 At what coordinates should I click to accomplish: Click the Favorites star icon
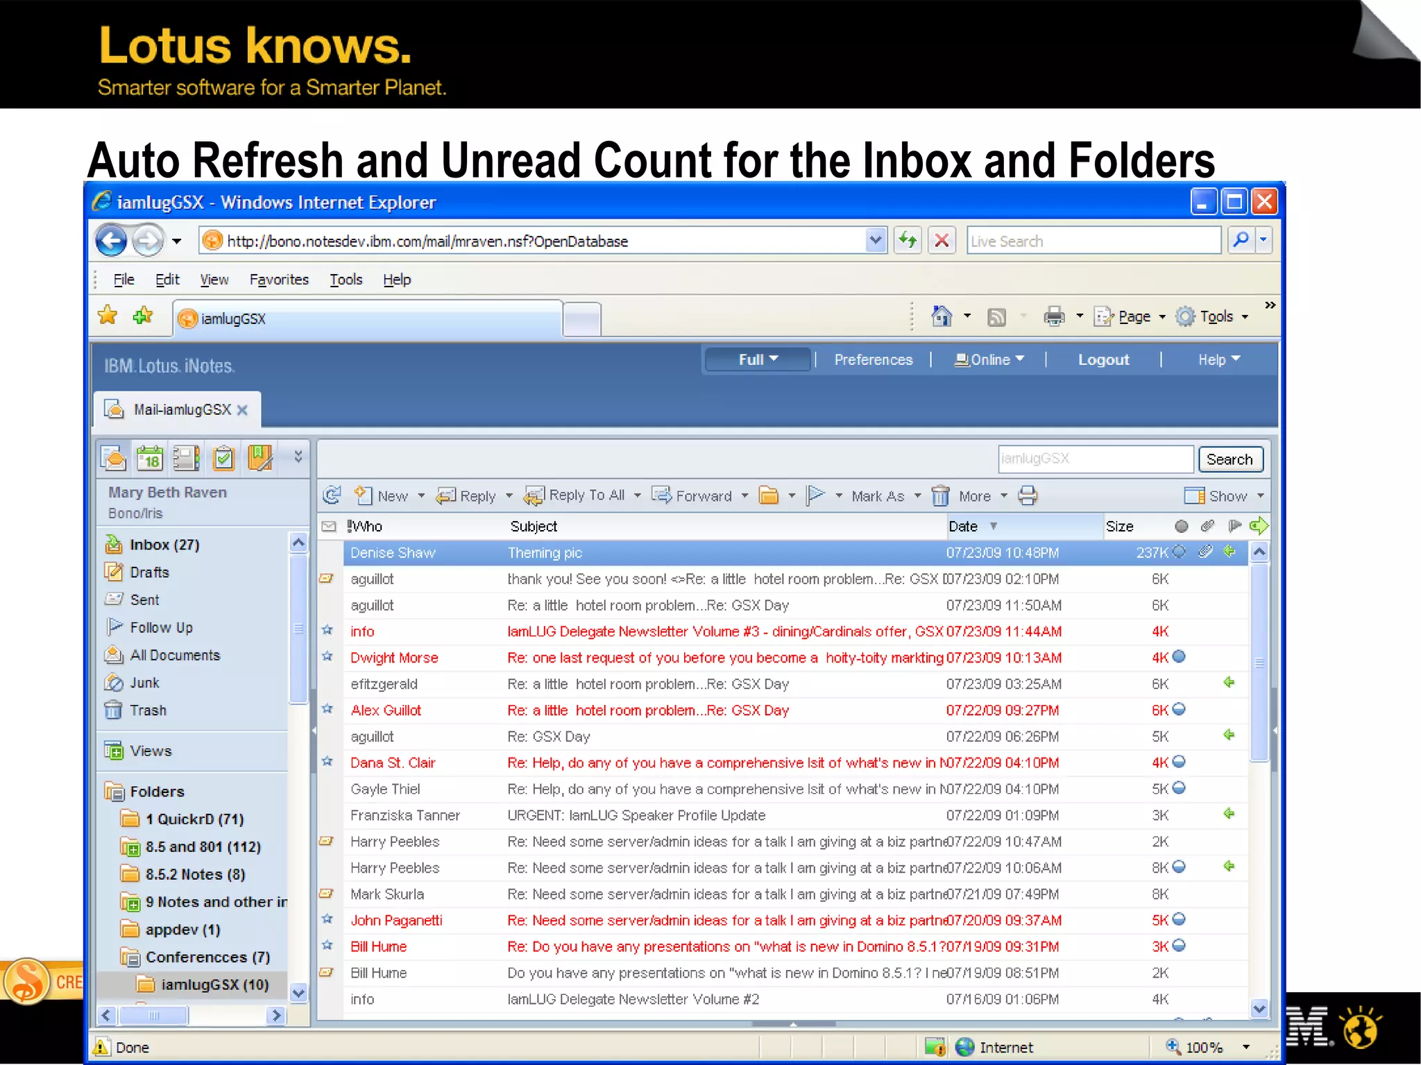click(x=108, y=316)
